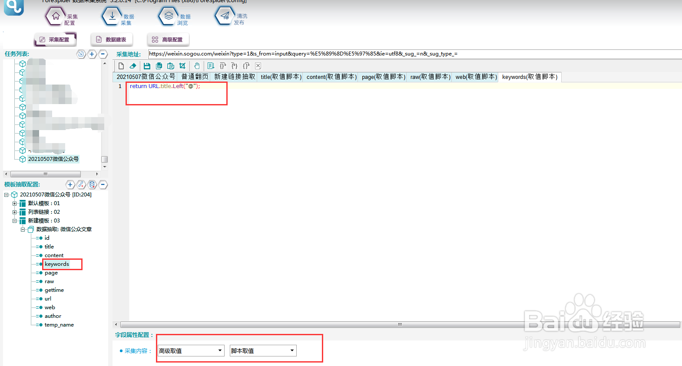Screen dimensions: 682x366
Task: Remove task with the minus icon in 任务列表
Action: [103, 54]
